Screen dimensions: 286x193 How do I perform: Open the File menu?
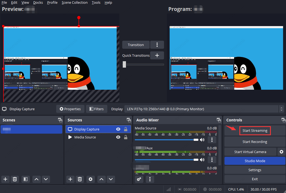tap(4, 3)
